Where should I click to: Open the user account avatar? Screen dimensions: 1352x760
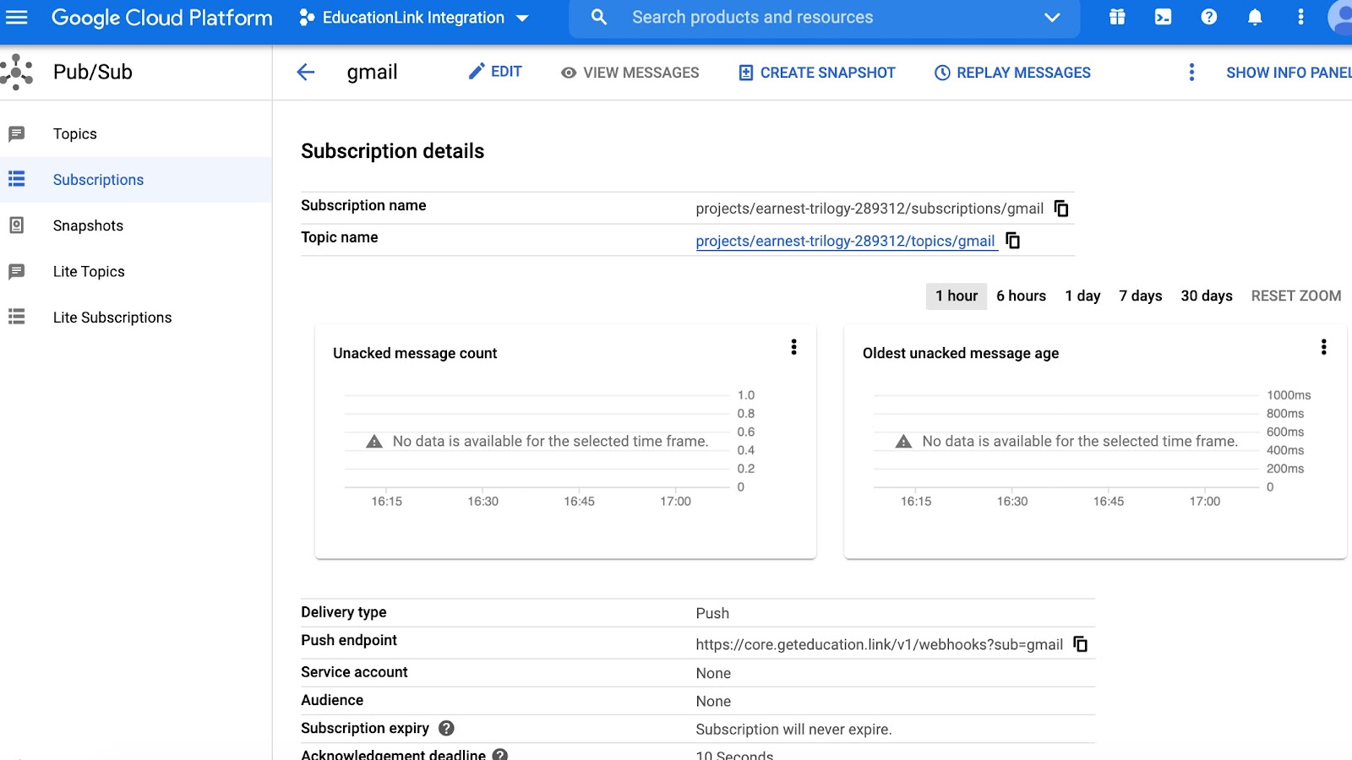pyautogui.click(x=1340, y=17)
